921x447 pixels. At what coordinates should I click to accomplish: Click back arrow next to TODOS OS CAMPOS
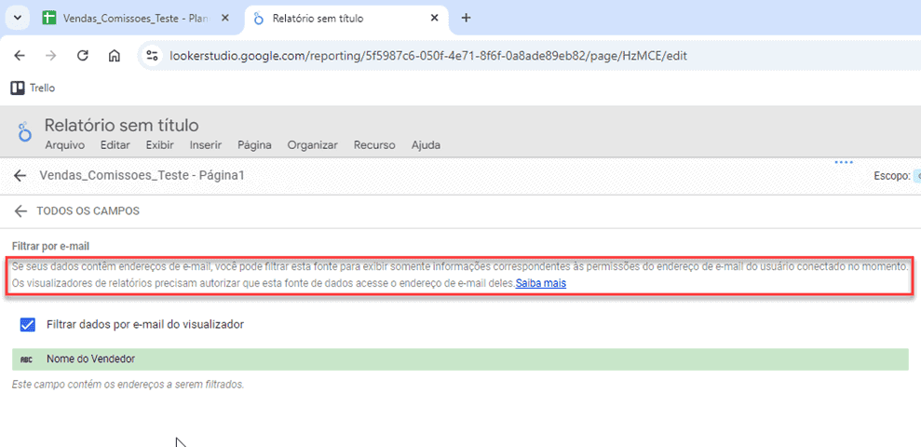tap(20, 211)
